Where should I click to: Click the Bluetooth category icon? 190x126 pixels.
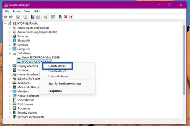(x=15, y=40)
